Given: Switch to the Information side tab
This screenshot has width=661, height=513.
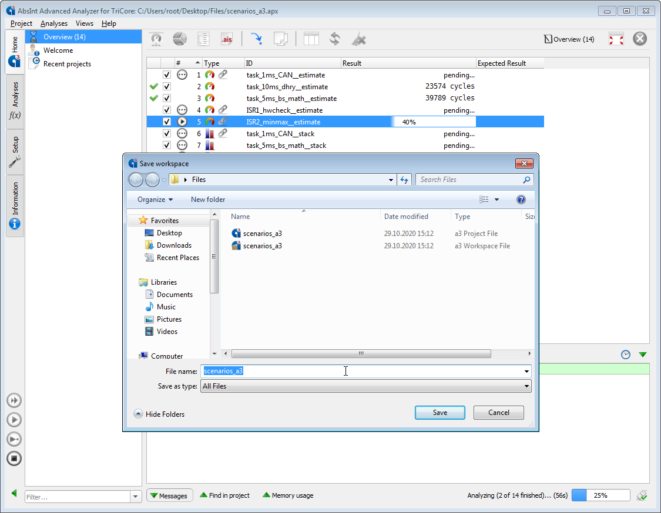Looking at the screenshot, I should (15, 205).
